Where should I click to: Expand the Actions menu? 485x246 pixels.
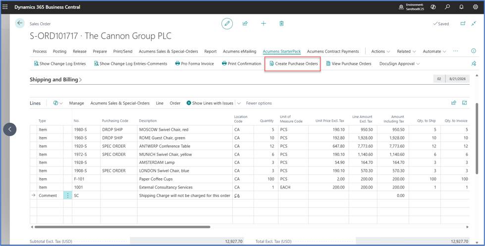pos(380,51)
